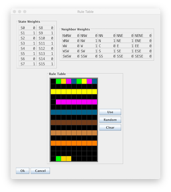171x192 pixels.
Task: Select the S13 state weight field
Action: (x=46, y=54)
